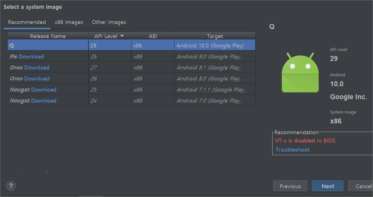Download the Pie system image
The width and height of the screenshot is (373, 197).
(31, 56)
